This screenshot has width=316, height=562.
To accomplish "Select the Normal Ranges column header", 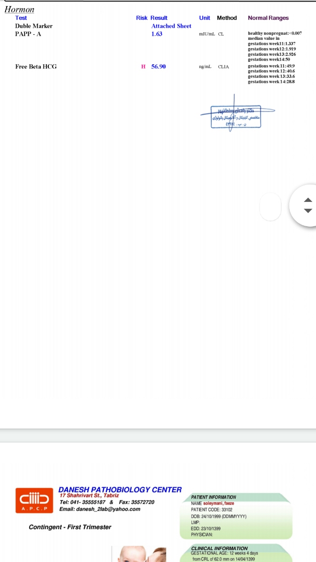I will tap(268, 18).
